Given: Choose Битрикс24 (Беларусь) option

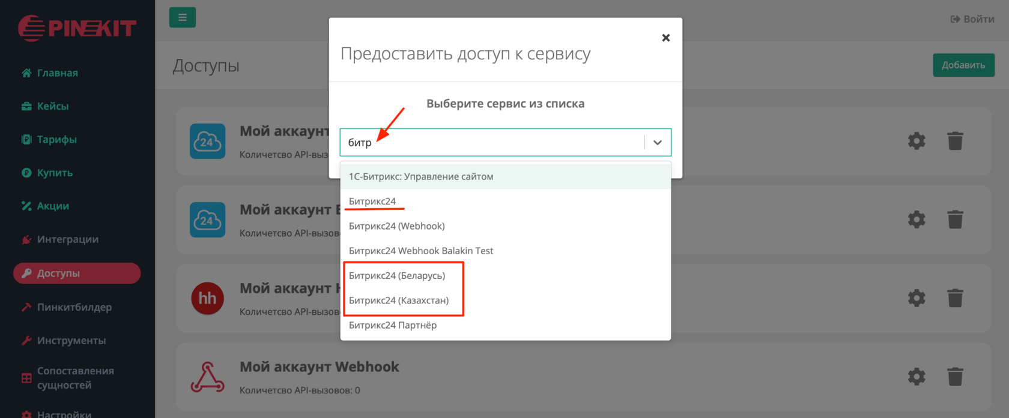Looking at the screenshot, I should tap(506, 276).
